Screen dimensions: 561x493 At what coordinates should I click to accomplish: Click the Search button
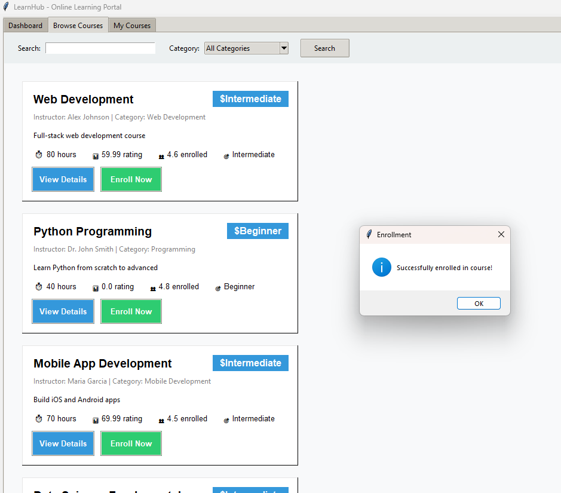click(x=324, y=48)
